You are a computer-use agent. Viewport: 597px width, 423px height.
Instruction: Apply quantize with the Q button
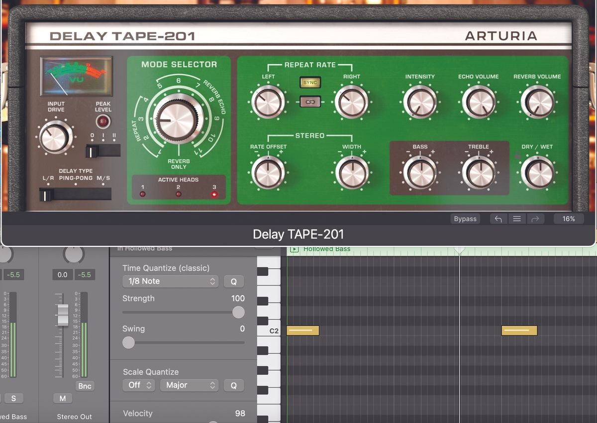[x=234, y=281]
